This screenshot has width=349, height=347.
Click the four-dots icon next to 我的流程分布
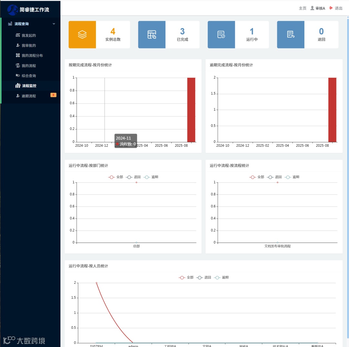[x=18, y=55]
